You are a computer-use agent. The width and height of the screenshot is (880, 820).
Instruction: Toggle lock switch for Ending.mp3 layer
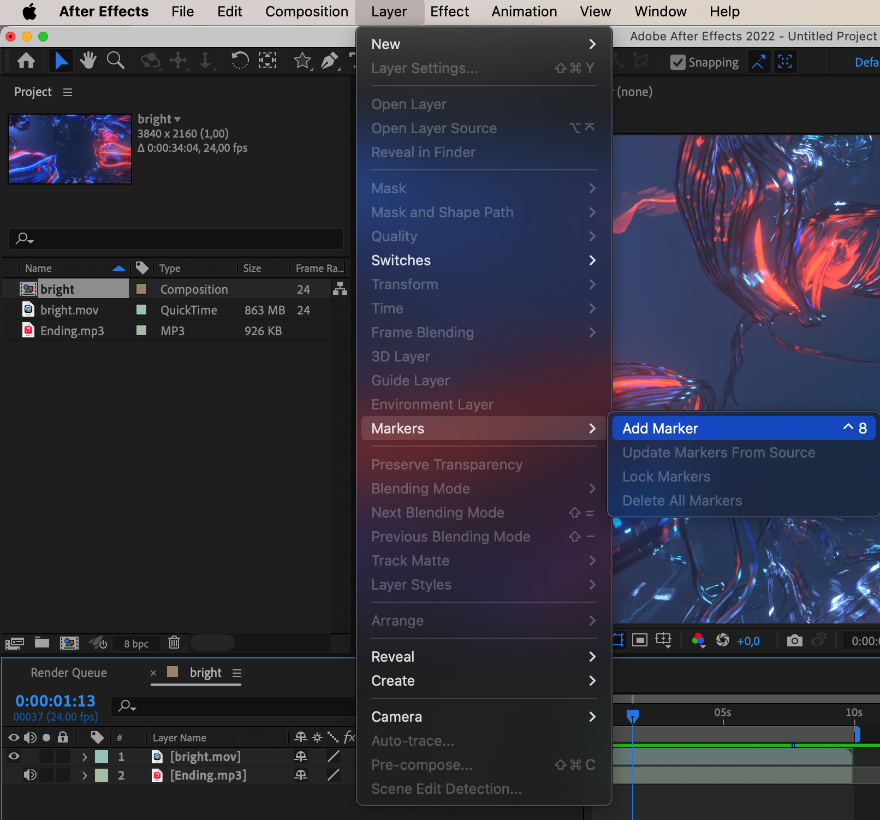click(63, 775)
